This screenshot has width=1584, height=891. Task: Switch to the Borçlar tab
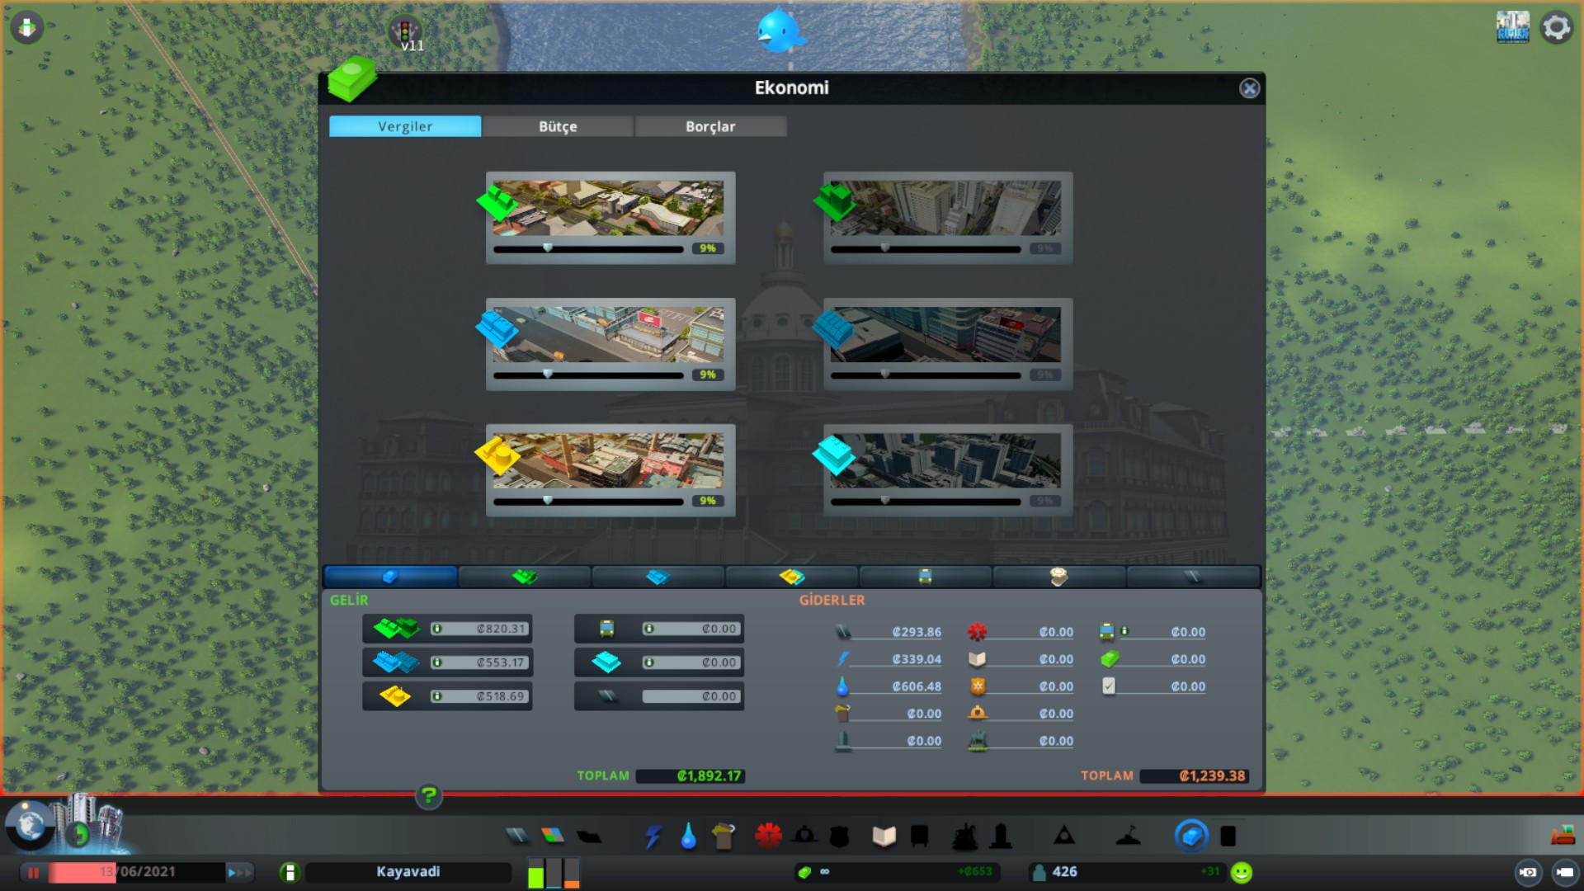click(709, 126)
